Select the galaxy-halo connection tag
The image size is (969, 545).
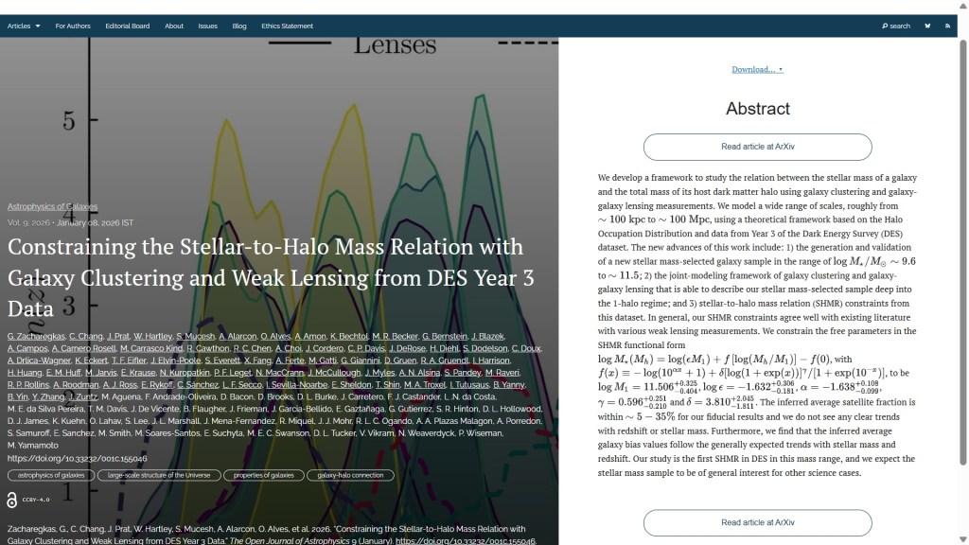(x=351, y=476)
